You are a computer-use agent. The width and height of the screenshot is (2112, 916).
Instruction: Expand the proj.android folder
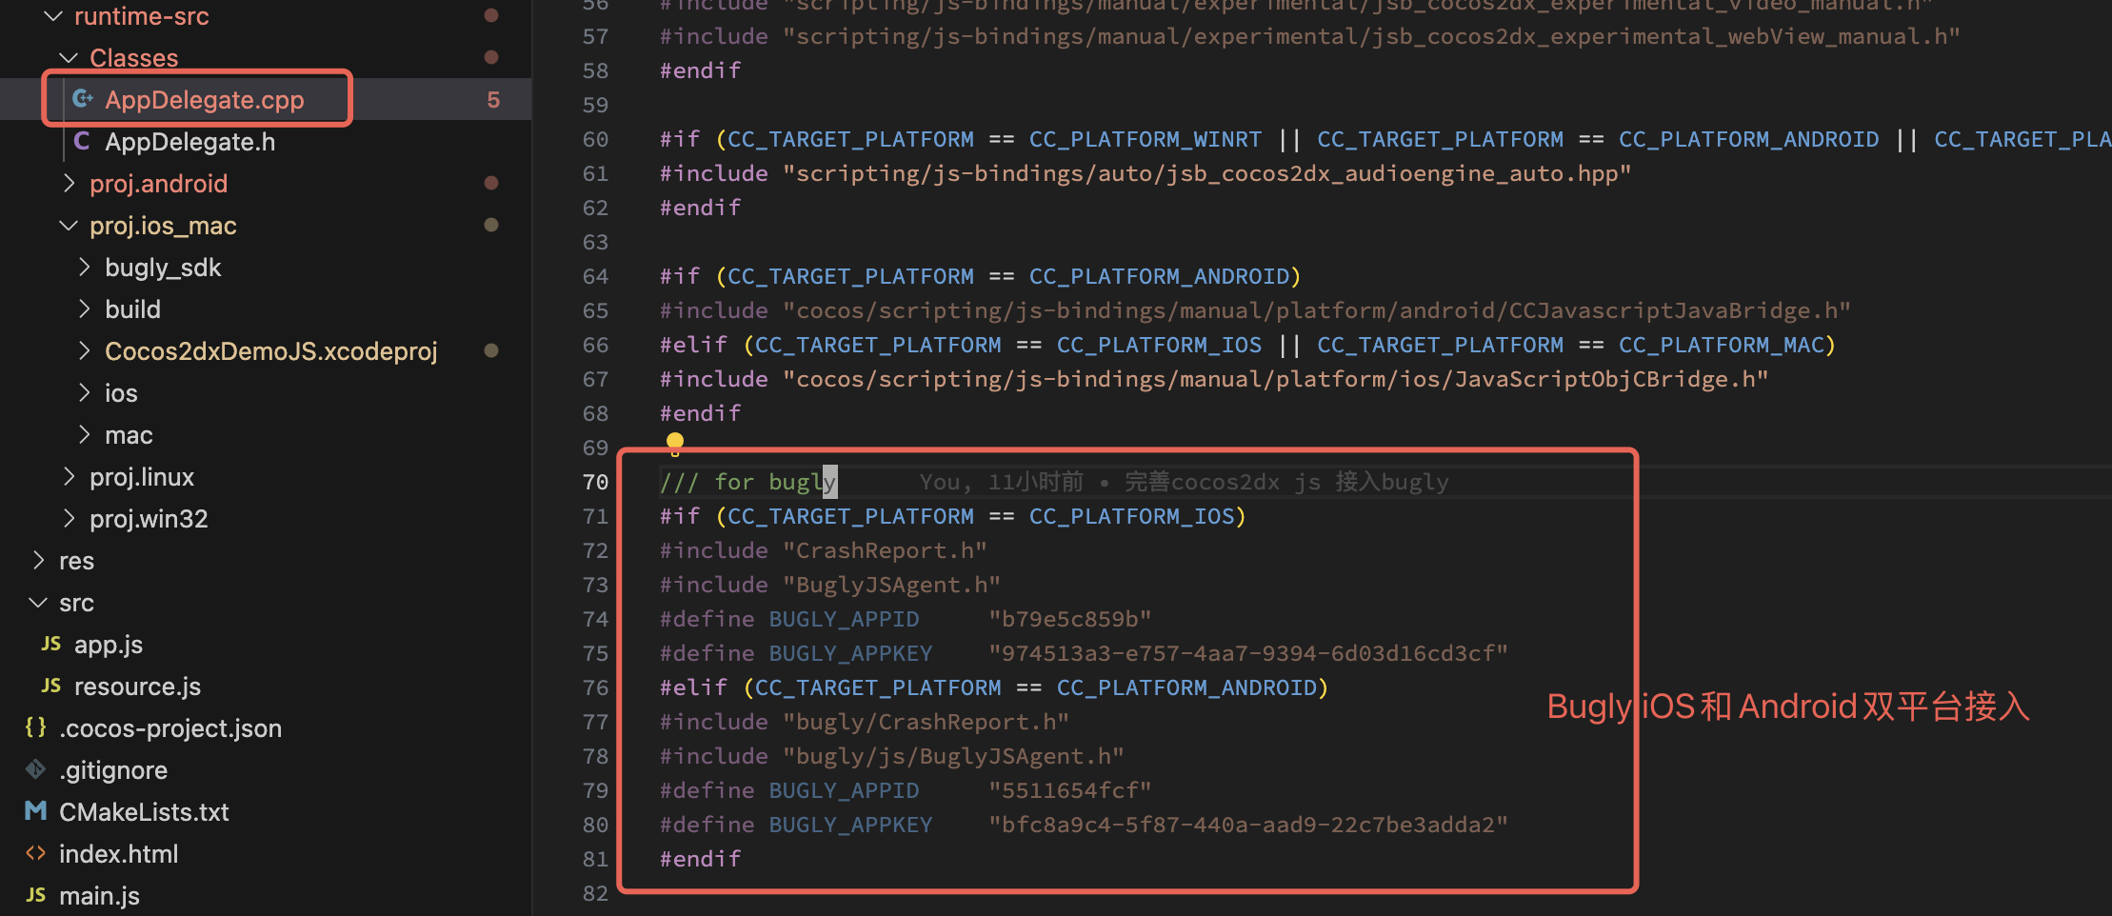pyautogui.click(x=69, y=183)
